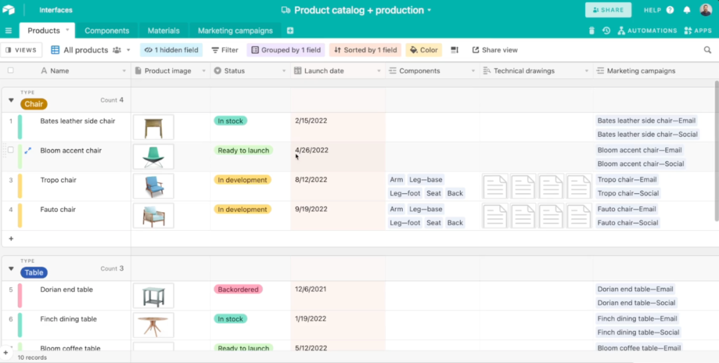
Task: Click the Share view button
Action: point(495,50)
